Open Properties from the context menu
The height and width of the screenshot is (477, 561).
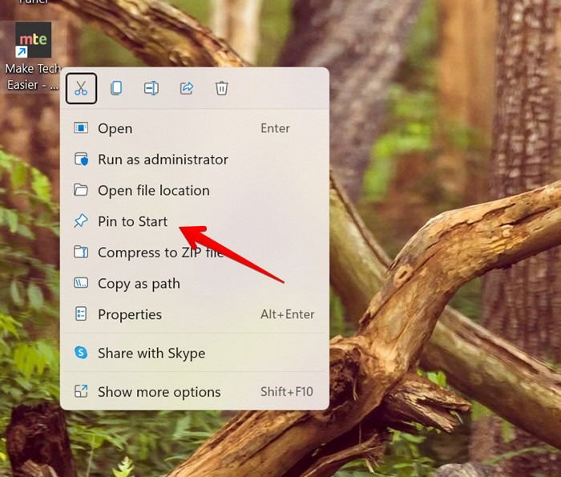pos(195,314)
